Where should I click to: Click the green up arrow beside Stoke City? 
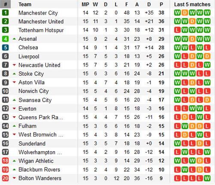coord(14,74)
